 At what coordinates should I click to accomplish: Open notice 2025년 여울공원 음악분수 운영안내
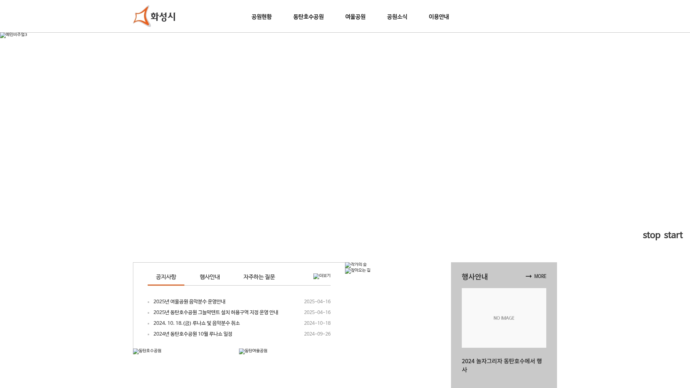coord(189,302)
